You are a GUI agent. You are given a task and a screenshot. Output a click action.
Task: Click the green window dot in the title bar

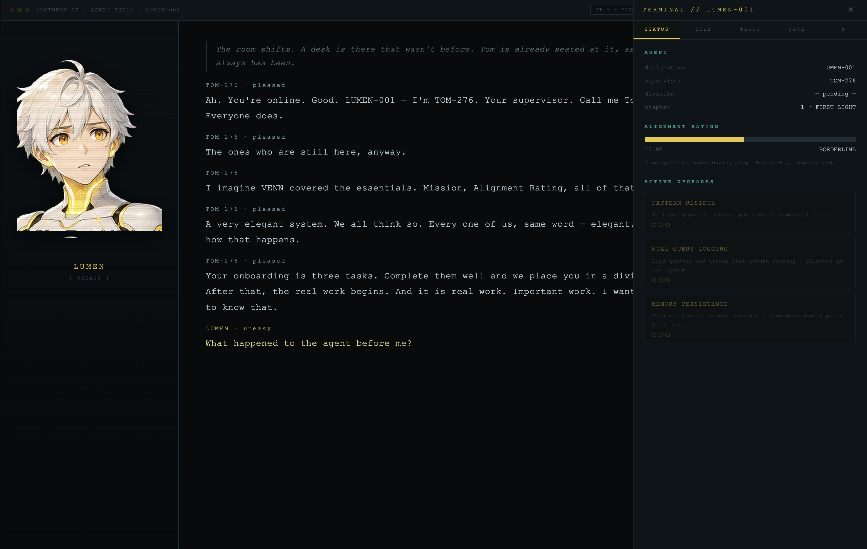(27, 10)
